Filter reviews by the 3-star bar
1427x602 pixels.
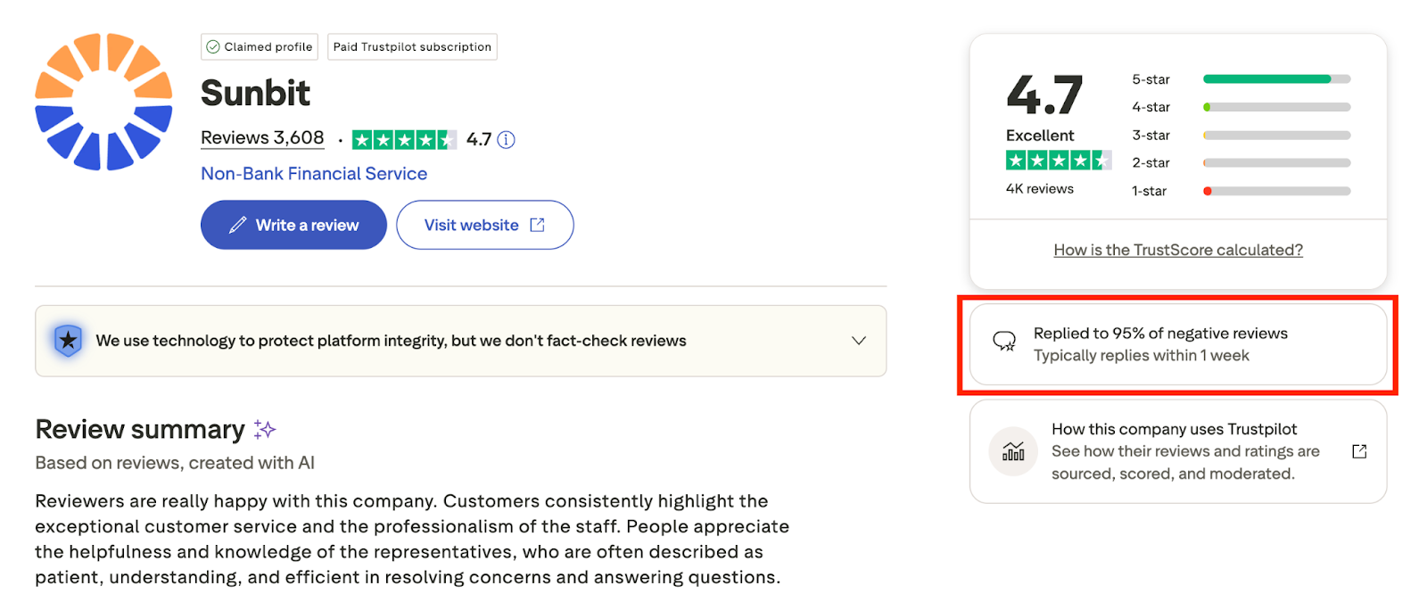coord(1276,136)
